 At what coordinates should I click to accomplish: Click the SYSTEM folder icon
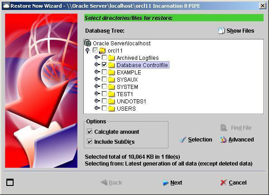(111, 87)
